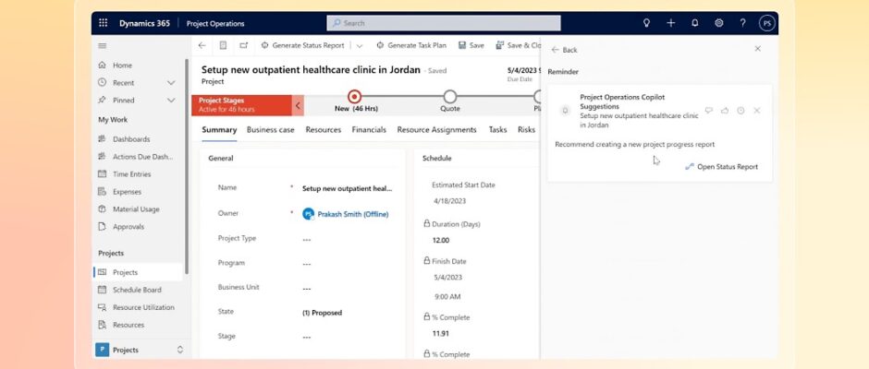Click the Save & Close command

[519, 45]
